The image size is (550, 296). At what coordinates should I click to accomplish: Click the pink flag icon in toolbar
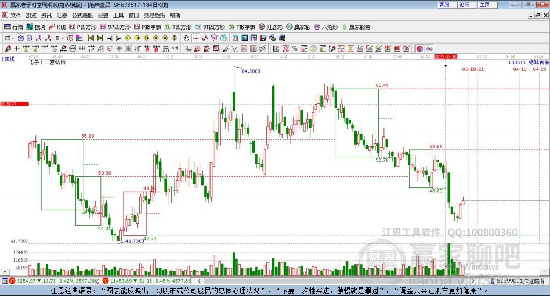coord(79,38)
